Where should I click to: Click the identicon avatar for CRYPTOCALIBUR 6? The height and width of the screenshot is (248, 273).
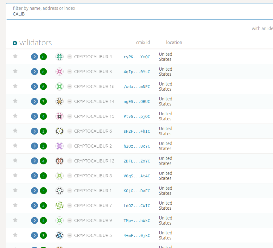coord(59,131)
